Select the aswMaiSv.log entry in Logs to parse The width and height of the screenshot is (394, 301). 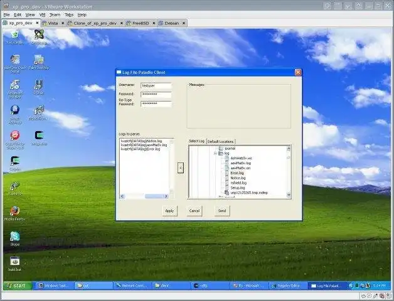pyautogui.click(x=144, y=145)
